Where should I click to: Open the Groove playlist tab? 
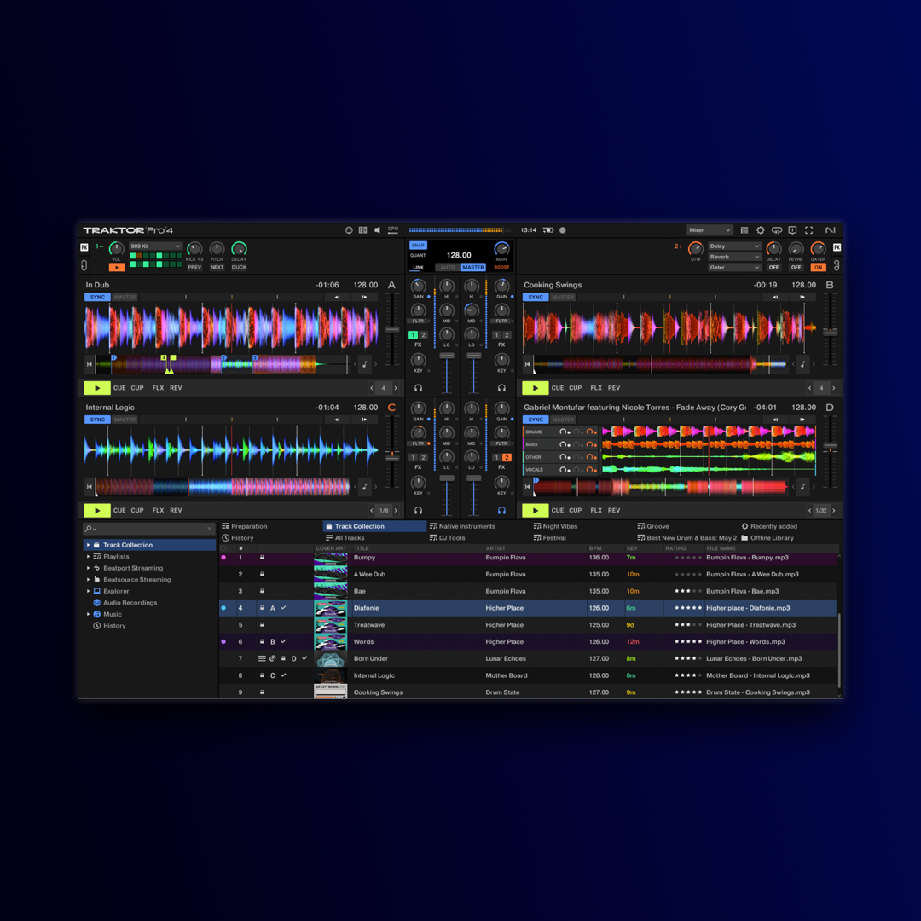click(653, 526)
